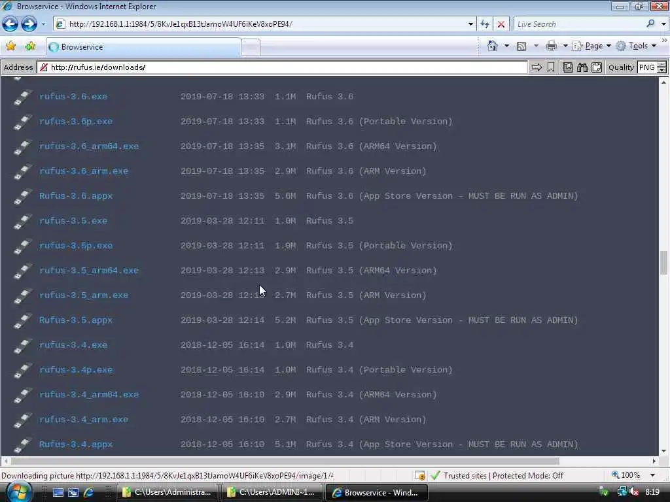Click the Show Desktop quick launch icon
This screenshot has width=670, height=502.
(x=58, y=493)
